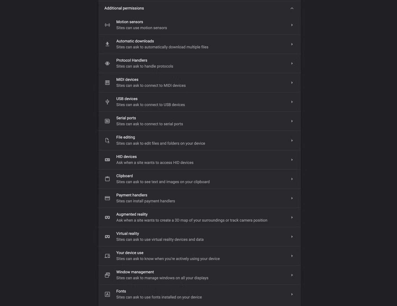Click the Fonts letter icon
This screenshot has width=397, height=306.
[x=107, y=294]
